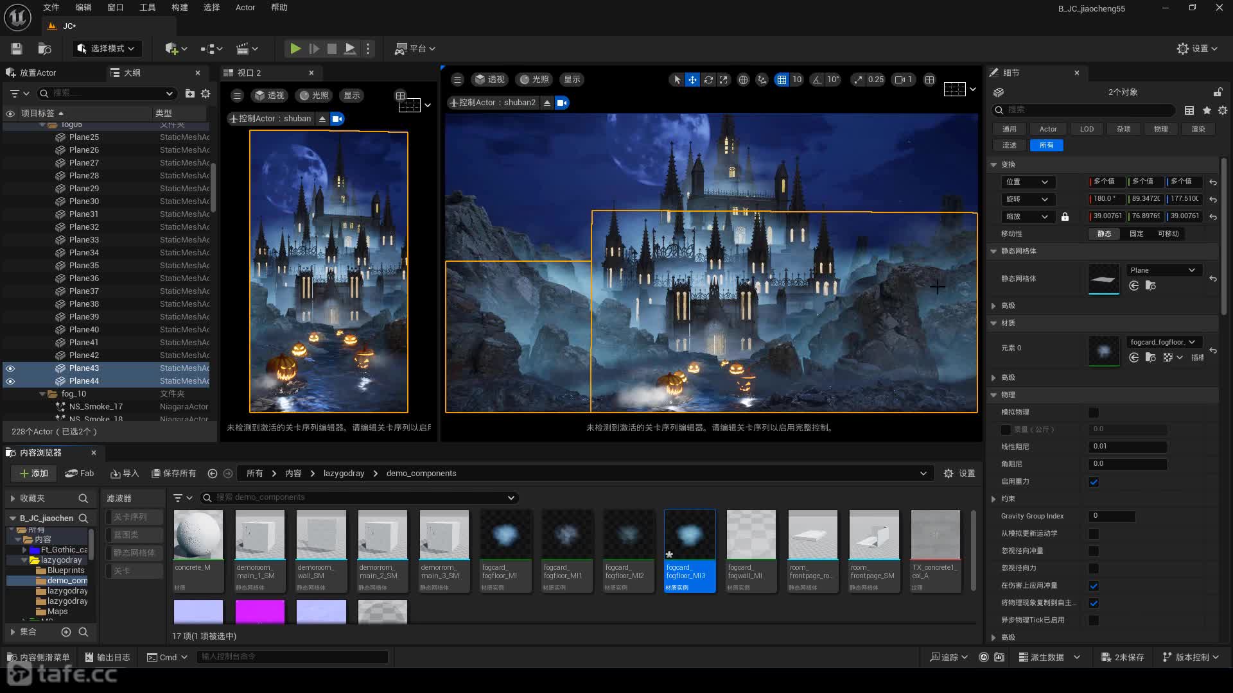Click the 透视 button in main viewport
1233x693 pixels.
(489, 80)
